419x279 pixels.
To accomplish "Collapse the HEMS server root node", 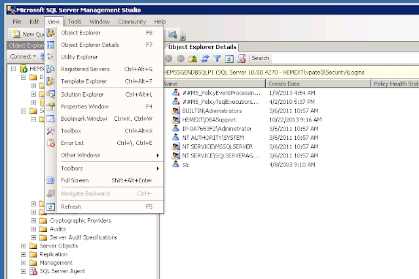I will click(x=13, y=69).
